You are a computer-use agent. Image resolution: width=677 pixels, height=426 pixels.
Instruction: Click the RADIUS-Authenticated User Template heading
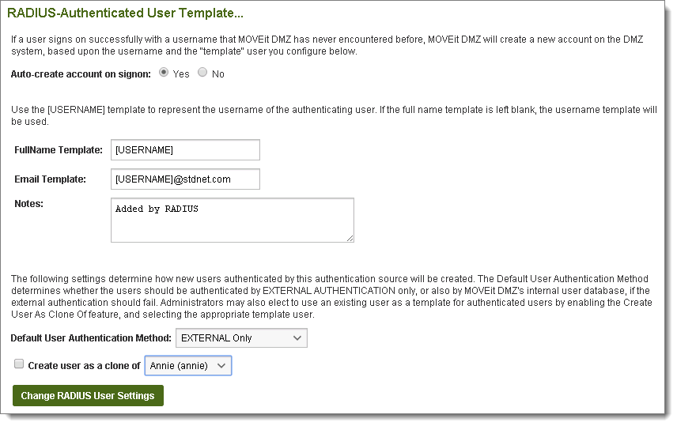click(125, 13)
